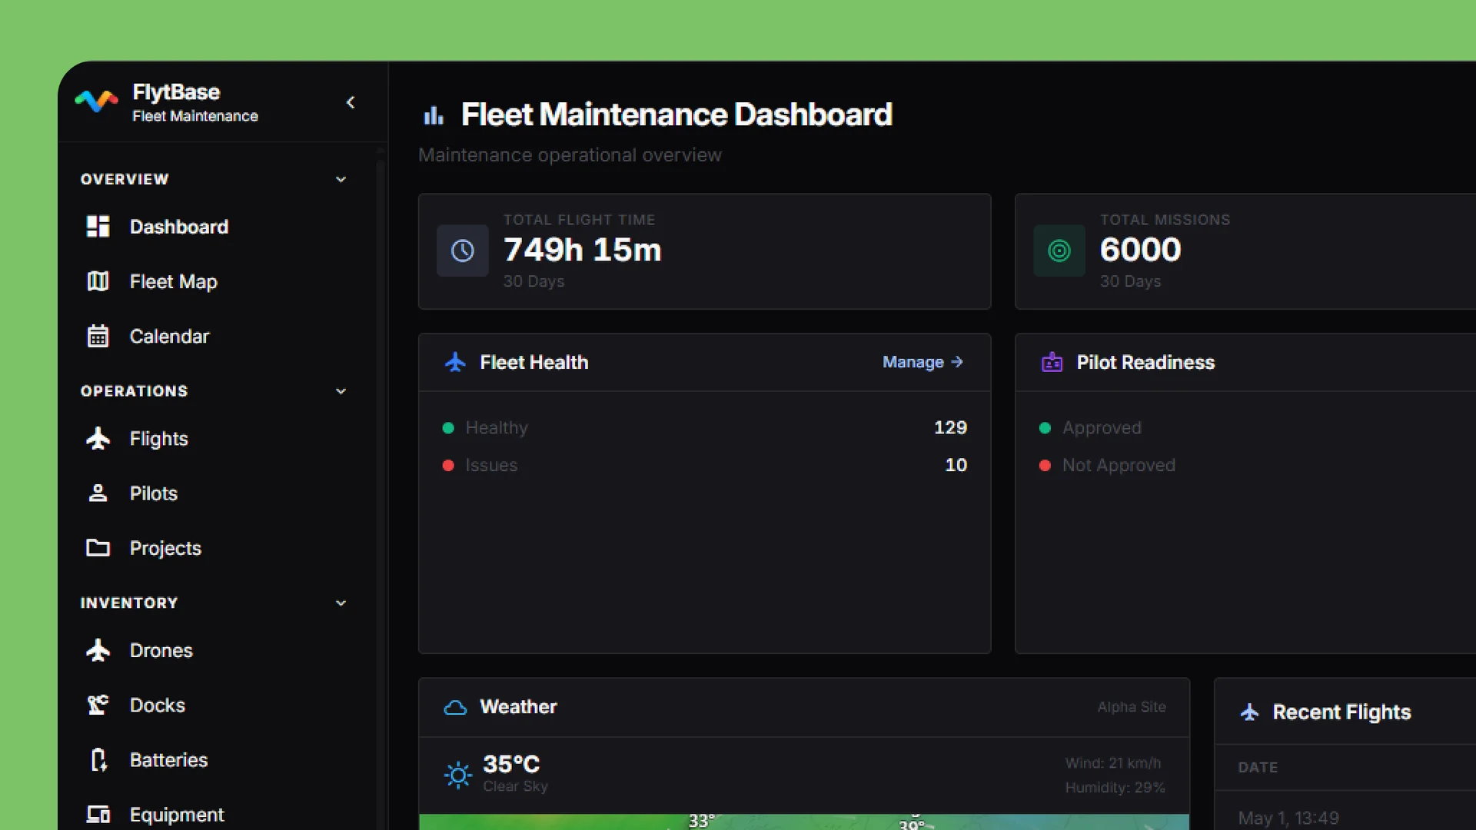Viewport: 1476px width, 830px height.
Task: Click the FlytBase logo icon
Action: click(97, 101)
